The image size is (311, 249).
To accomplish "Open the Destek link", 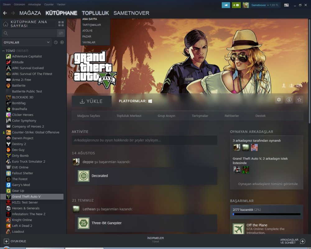I will tap(260, 116).
